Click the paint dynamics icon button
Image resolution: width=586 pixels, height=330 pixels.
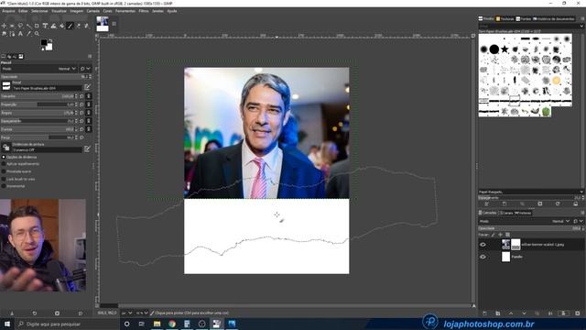6,148
